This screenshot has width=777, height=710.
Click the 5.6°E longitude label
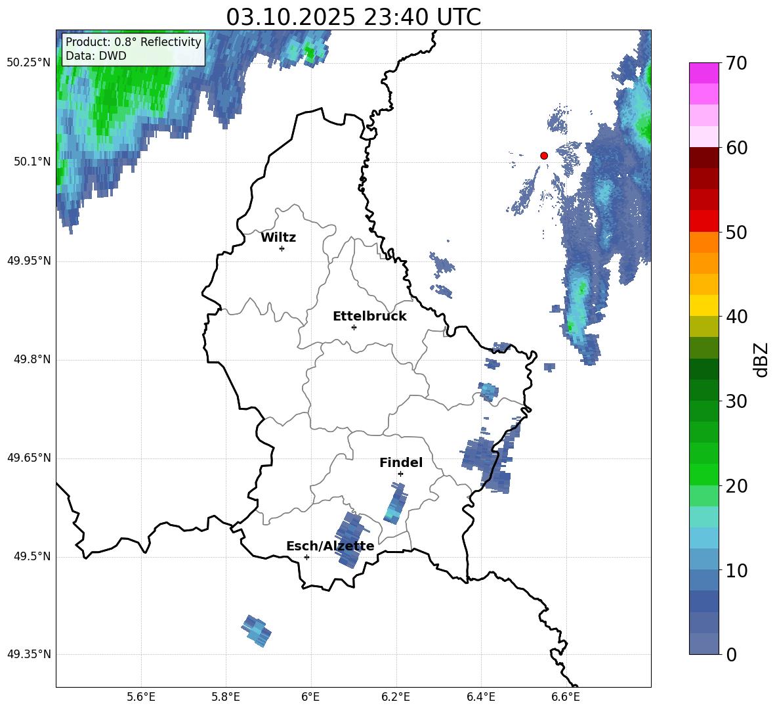[x=141, y=698]
